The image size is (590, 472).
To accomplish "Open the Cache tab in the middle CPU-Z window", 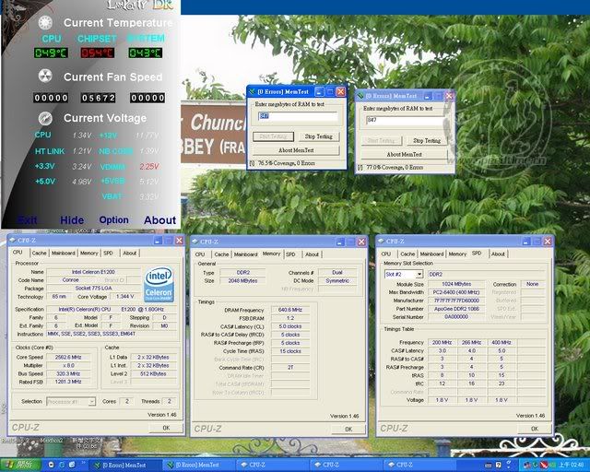I will [221, 254].
